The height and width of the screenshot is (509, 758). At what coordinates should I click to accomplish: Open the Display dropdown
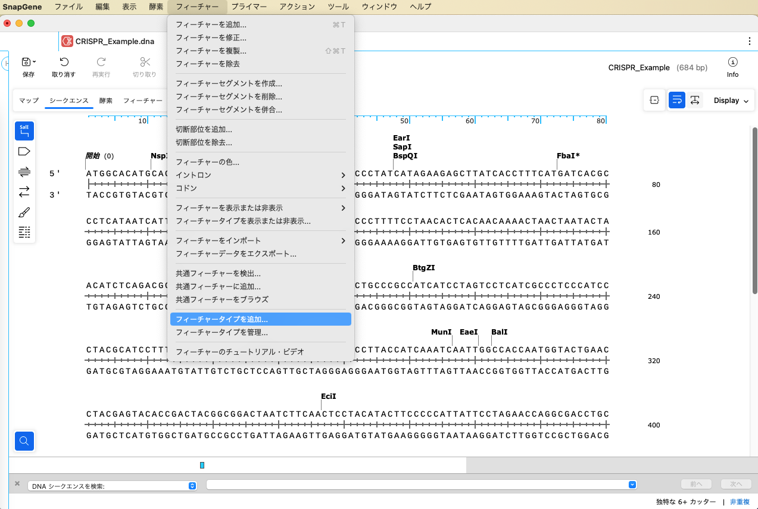(729, 100)
